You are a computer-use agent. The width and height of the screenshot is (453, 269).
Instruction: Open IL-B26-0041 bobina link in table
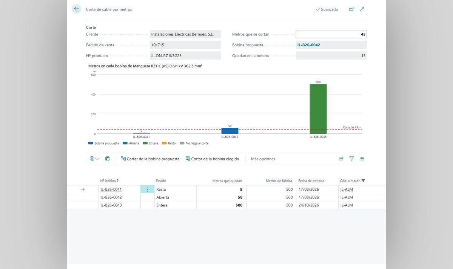[x=111, y=190]
